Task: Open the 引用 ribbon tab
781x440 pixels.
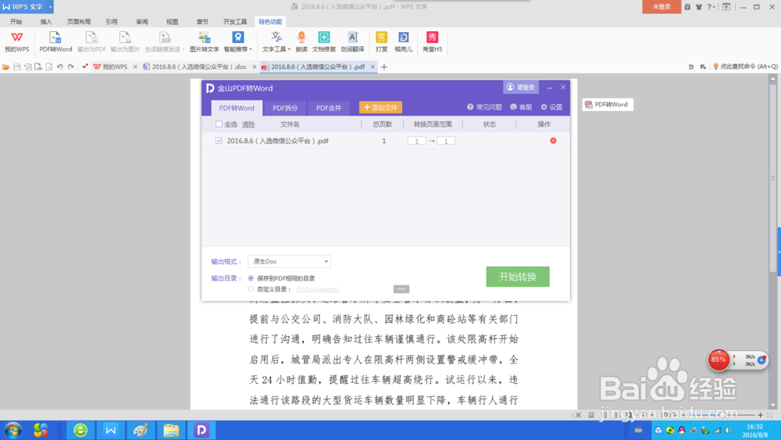Action: (x=112, y=22)
